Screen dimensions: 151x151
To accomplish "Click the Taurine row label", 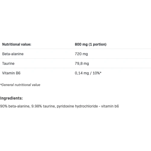I will point(8,63).
